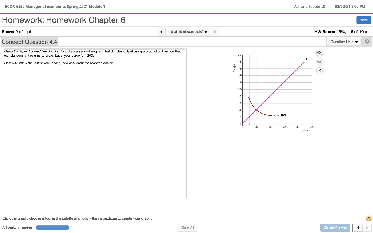Click the grayed next-question arrow

(x=215, y=32)
